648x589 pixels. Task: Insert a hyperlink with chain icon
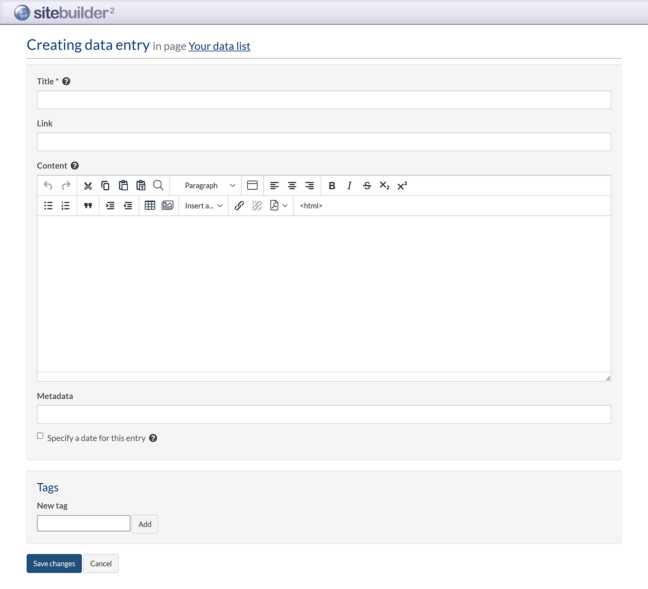[239, 206]
